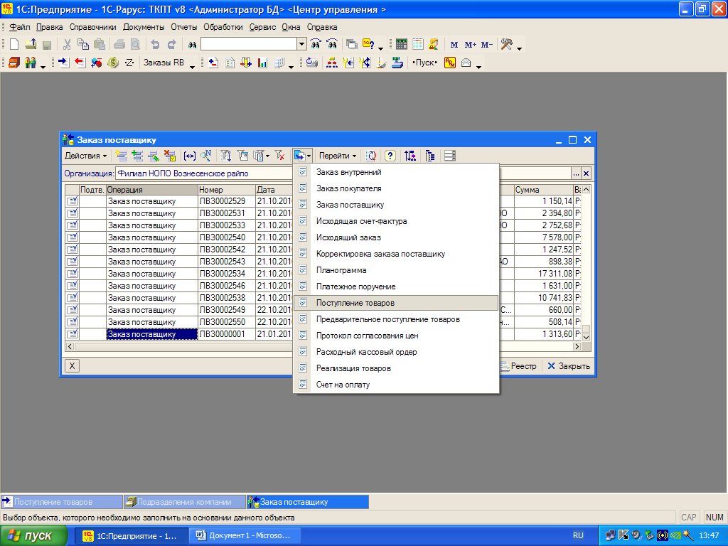This screenshot has width=728, height=546.
Task: Choose Платежное поручение from the list
Action: click(x=396, y=287)
